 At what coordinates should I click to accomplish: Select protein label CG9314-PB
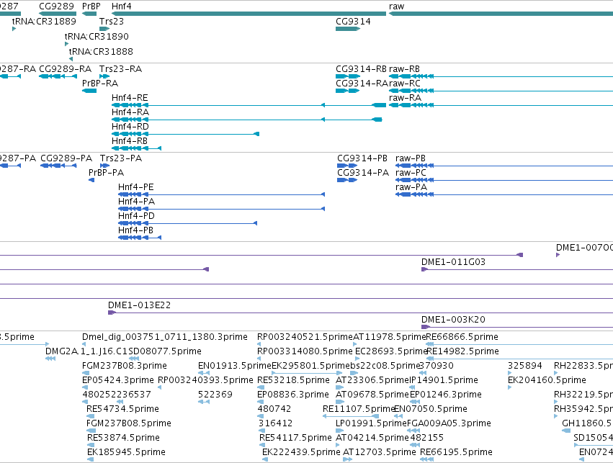[x=362, y=158]
